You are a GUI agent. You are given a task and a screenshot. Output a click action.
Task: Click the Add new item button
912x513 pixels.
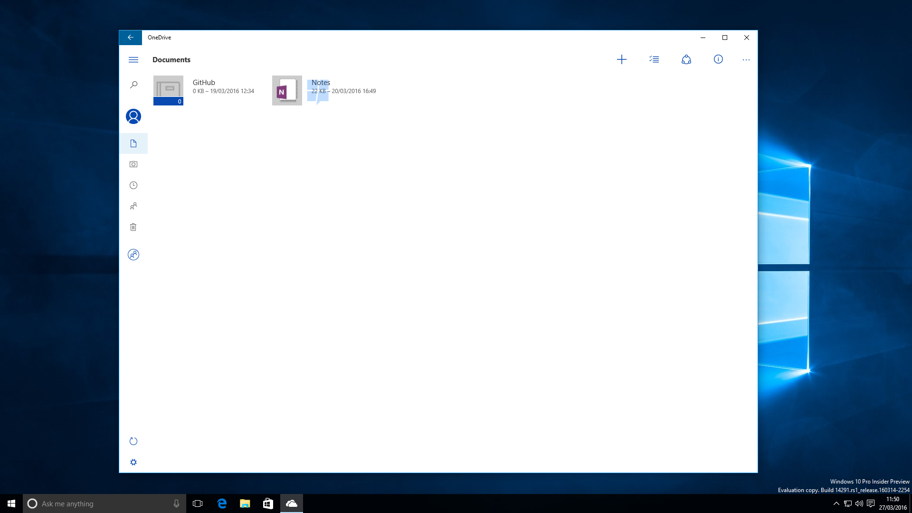[x=621, y=59]
